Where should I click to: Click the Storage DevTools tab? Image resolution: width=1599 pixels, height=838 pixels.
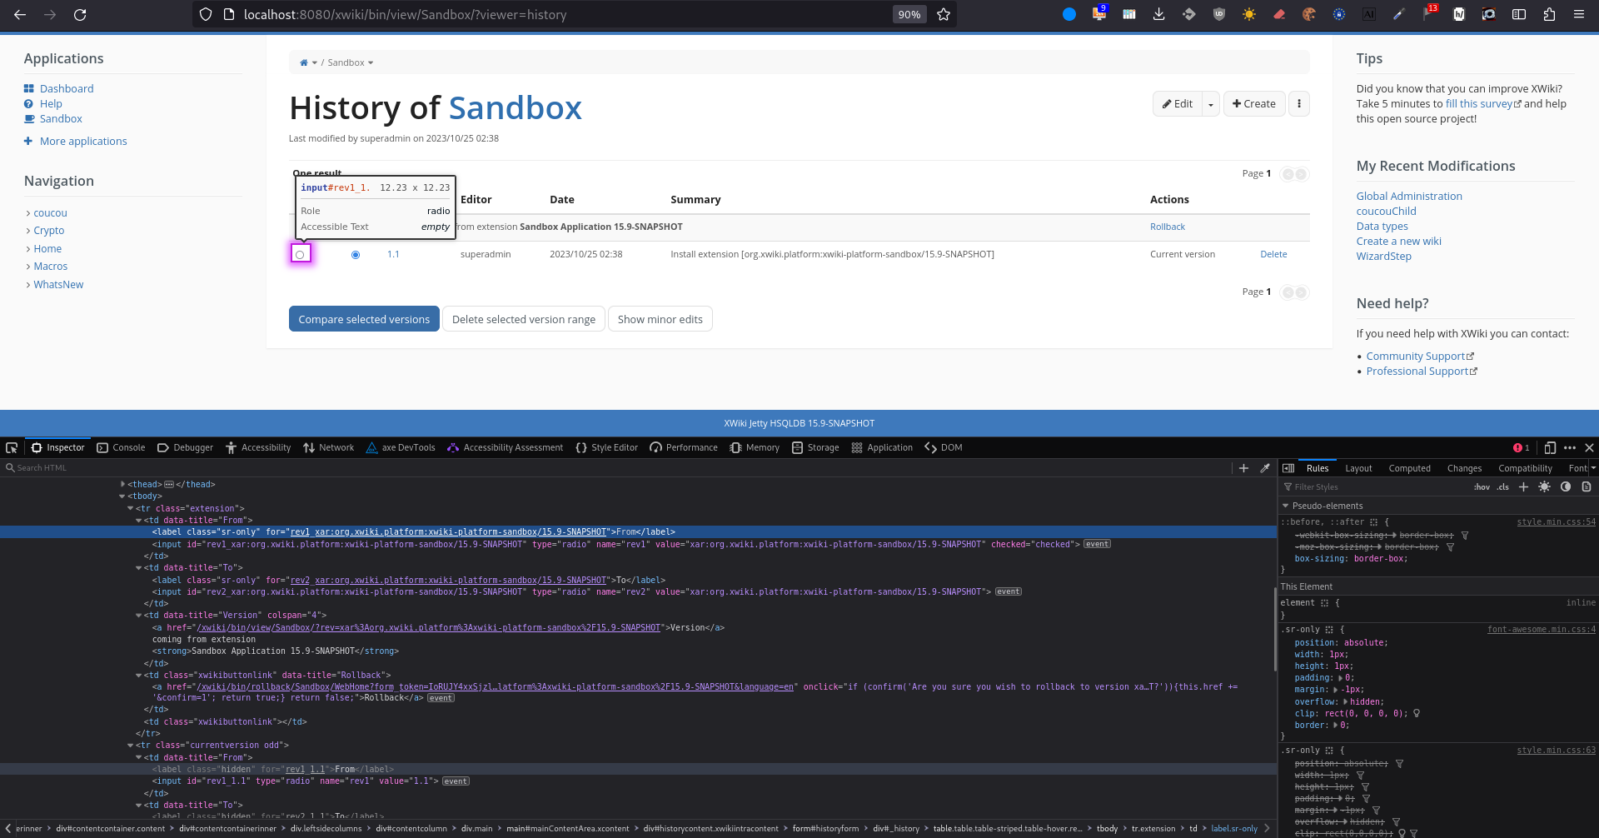[815, 447]
